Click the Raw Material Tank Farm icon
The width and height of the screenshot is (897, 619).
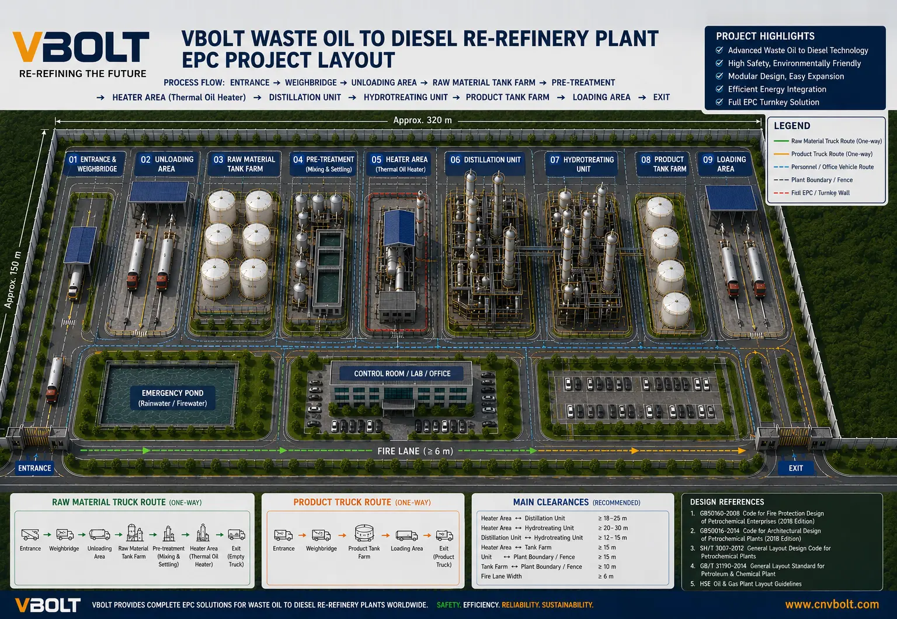134,533
